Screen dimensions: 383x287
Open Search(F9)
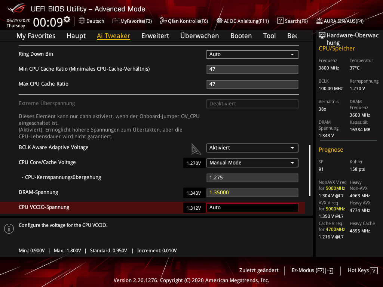(292, 21)
